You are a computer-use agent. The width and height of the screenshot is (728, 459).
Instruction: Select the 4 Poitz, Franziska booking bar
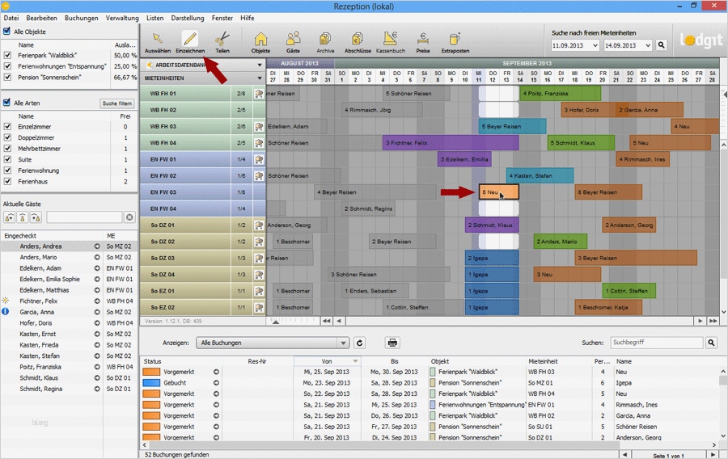(x=561, y=93)
